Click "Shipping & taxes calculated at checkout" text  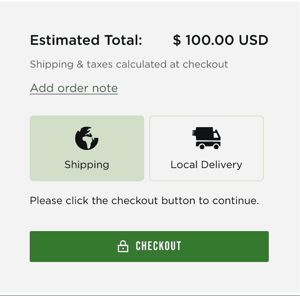tap(129, 64)
